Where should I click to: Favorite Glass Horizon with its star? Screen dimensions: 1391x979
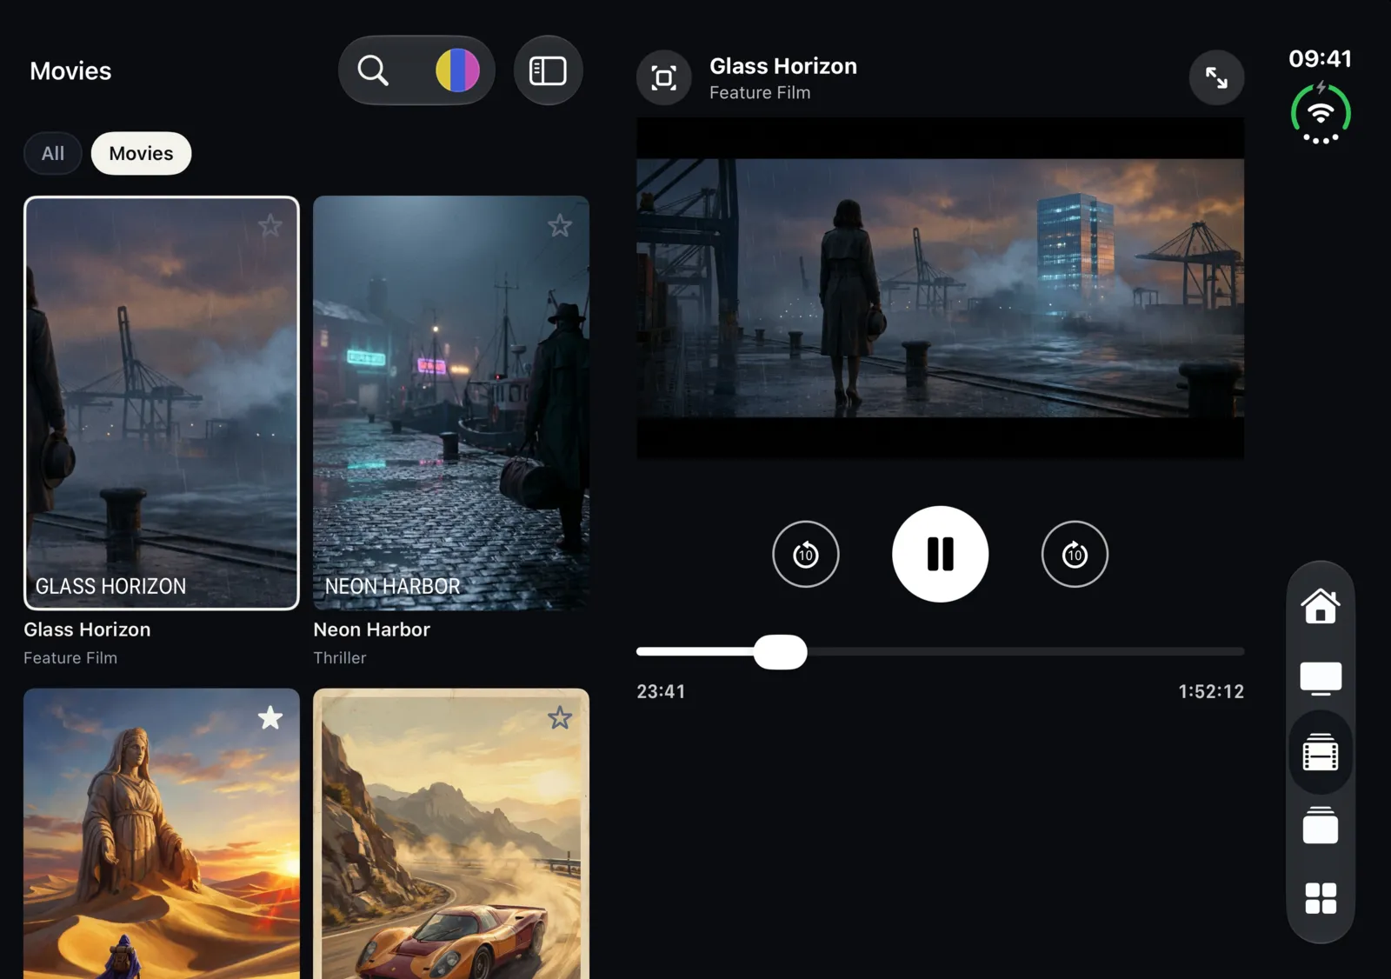point(270,226)
